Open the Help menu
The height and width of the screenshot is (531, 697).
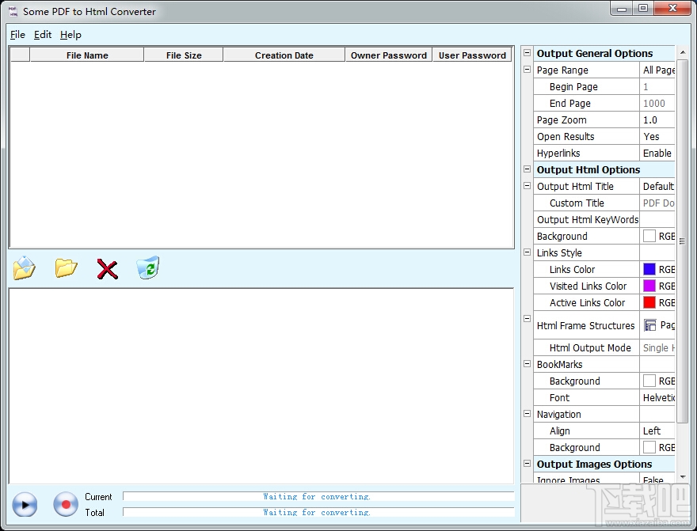(x=70, y=35)
